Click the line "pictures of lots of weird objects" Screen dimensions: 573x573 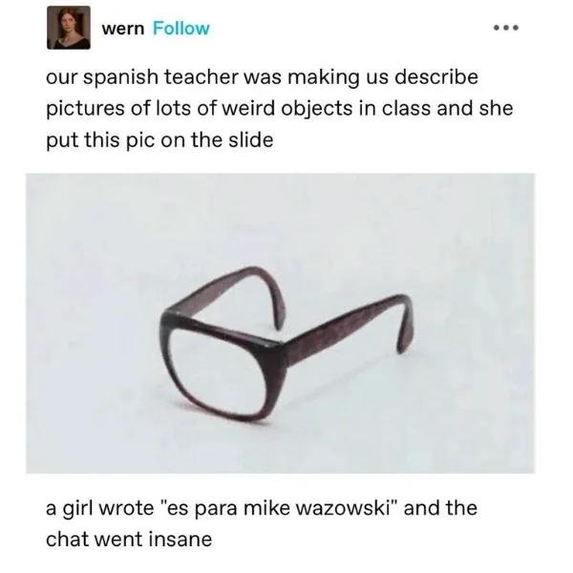(280, 109)
